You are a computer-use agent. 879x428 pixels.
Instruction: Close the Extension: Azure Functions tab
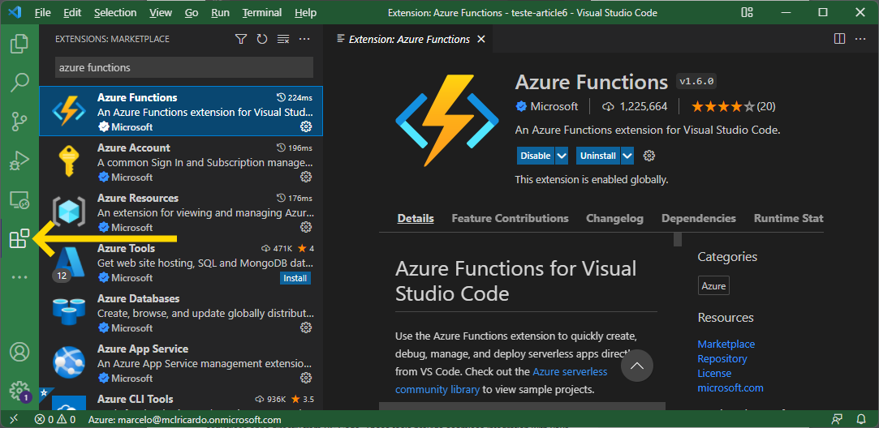tap(481, 39)
